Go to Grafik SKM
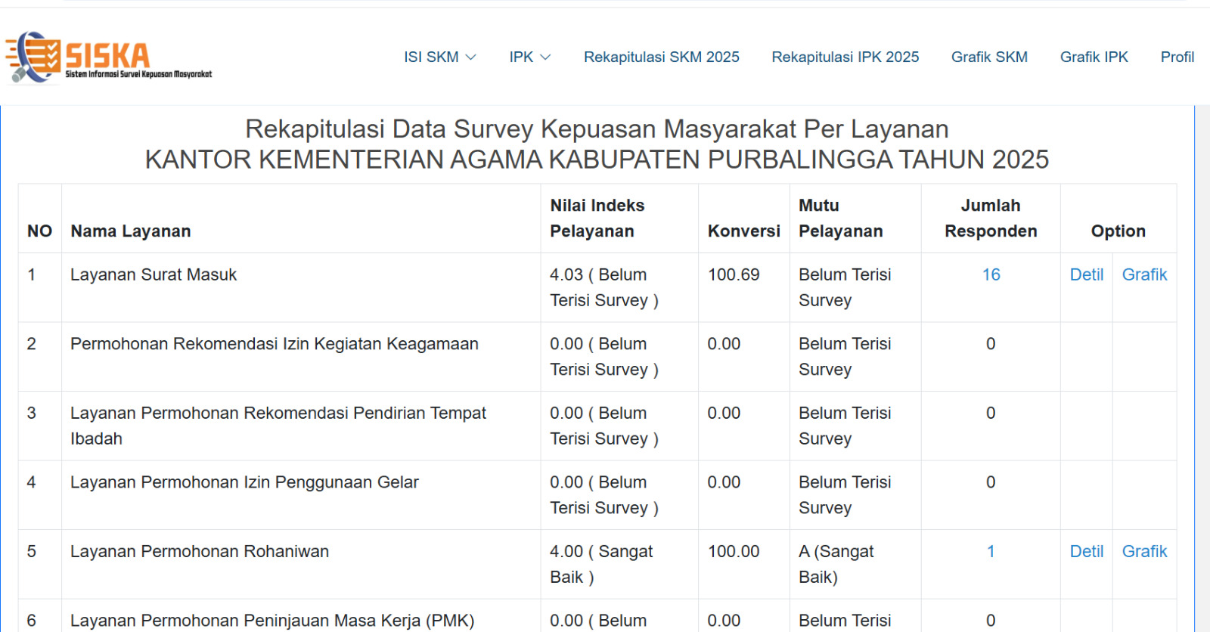This screenshot has width=1210, height=632. tap(989, 57)
